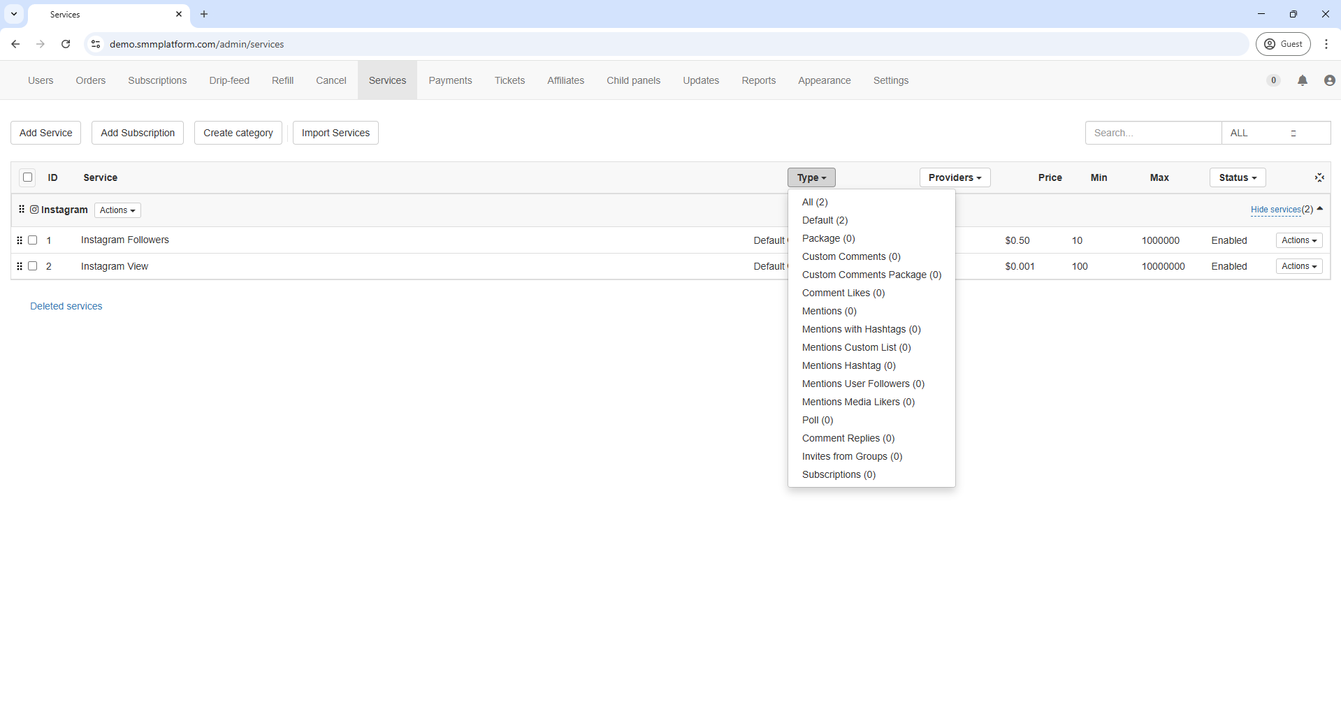This screenshot has width=1341, height=721.
Task: Open the Deleted services link
Action: coord(66,306)
